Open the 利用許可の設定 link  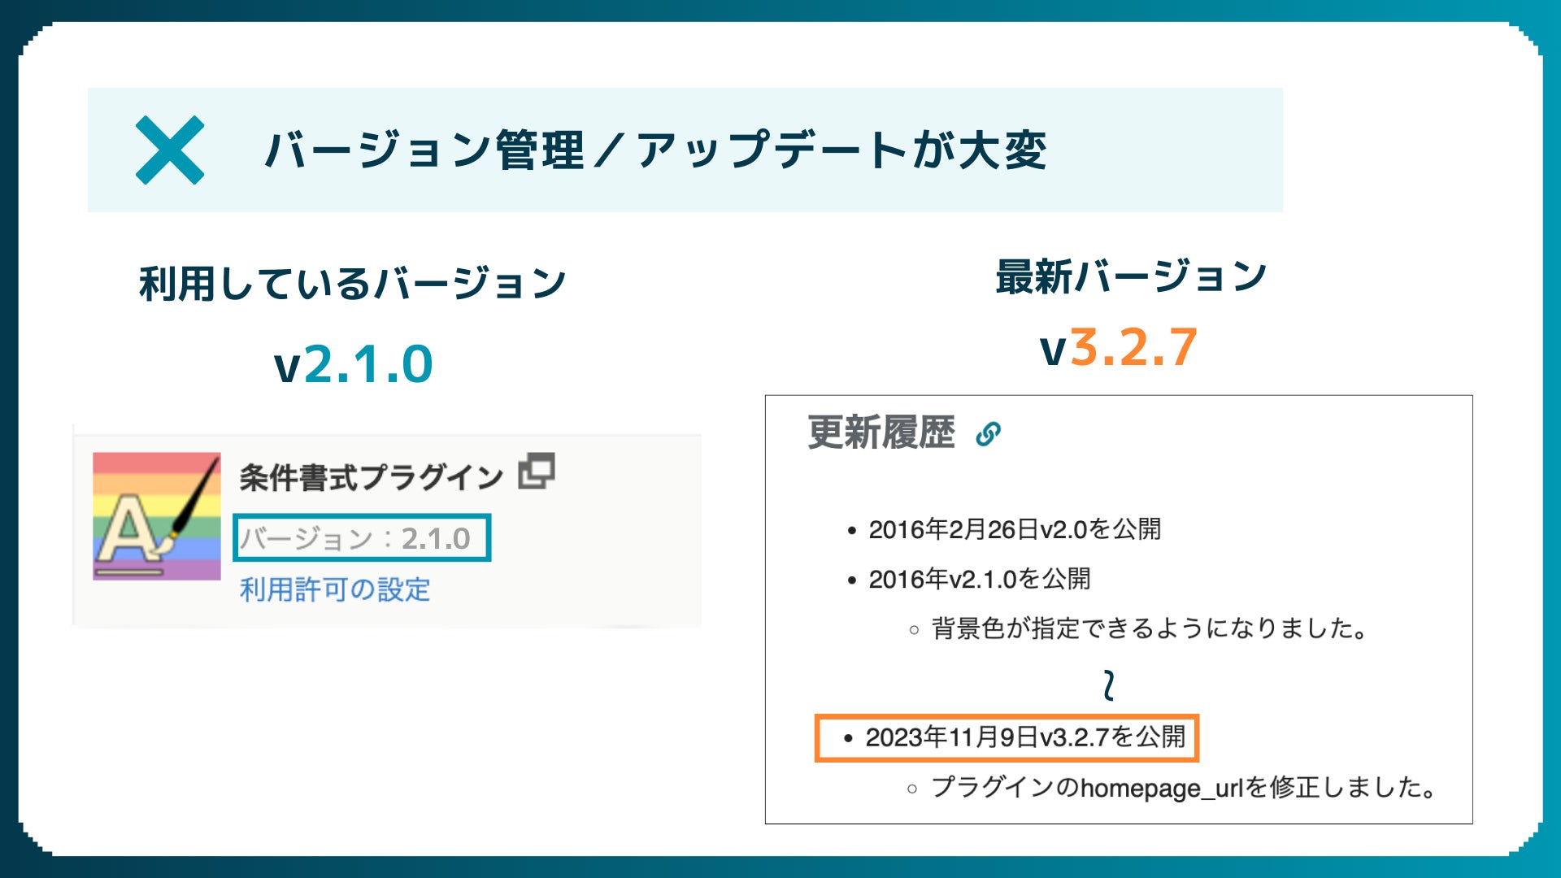335,589
